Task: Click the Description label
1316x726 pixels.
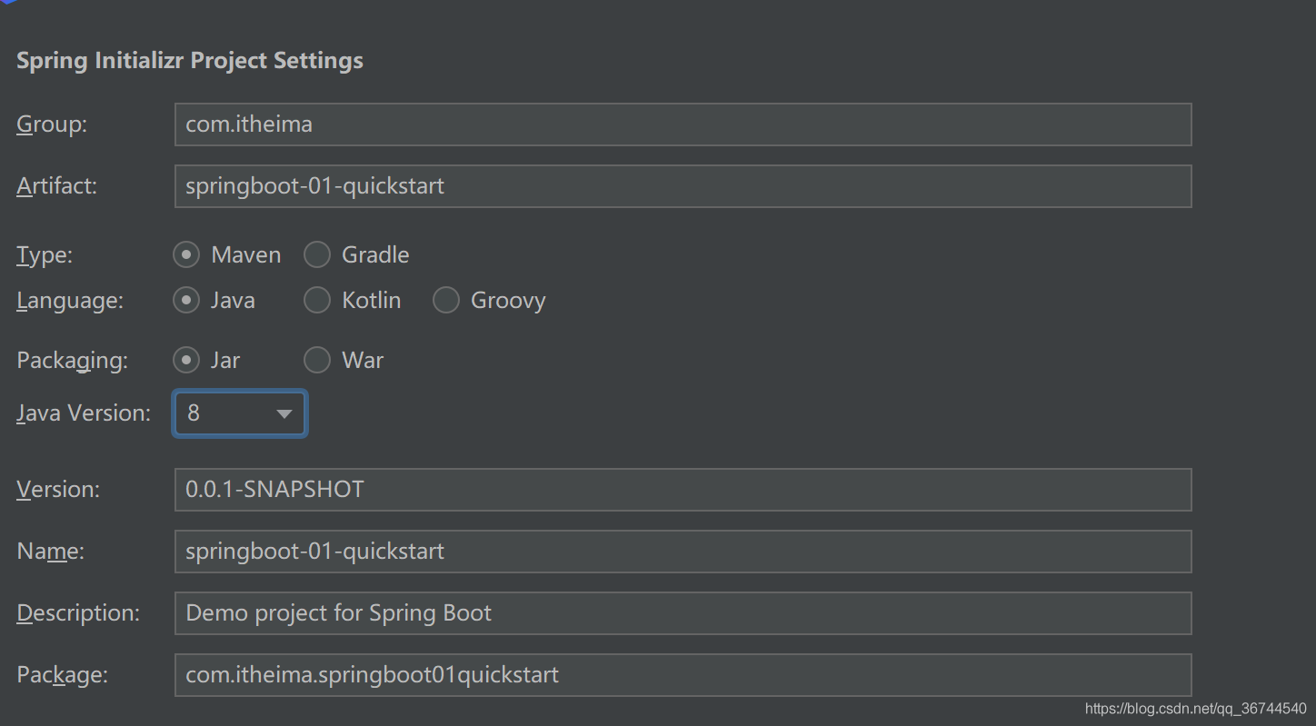Action: [78, 613]
